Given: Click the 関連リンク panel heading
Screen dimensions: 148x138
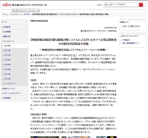Looking at the screenshot, I should [124, 22].
